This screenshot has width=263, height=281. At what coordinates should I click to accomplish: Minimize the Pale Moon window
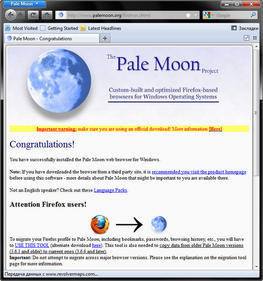click(x=227, y=4)
